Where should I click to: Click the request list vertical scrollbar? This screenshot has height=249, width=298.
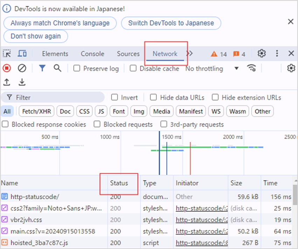295,194
